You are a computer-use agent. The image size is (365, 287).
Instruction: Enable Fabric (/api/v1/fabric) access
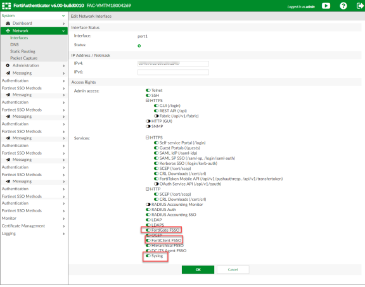tap(156, 116)
